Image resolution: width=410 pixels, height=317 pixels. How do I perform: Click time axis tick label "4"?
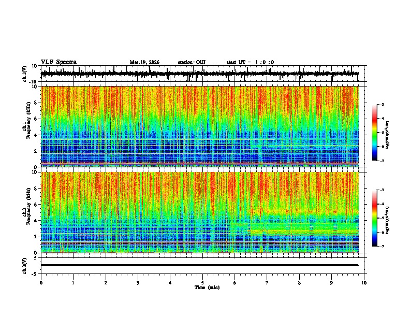pos(170,283)
